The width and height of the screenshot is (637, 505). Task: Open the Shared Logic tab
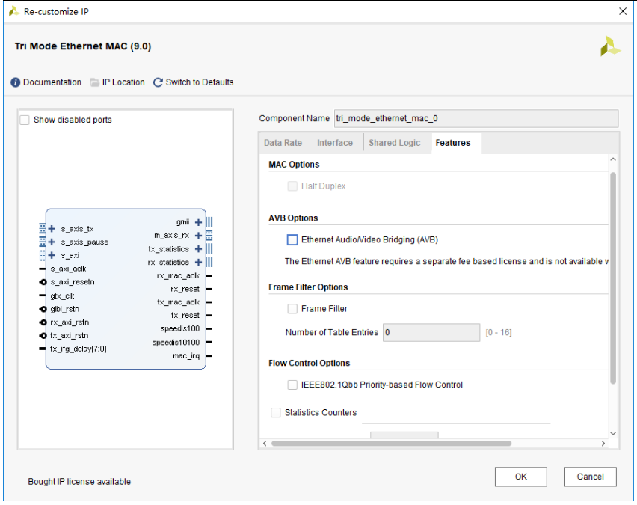[x=394, y=143]
